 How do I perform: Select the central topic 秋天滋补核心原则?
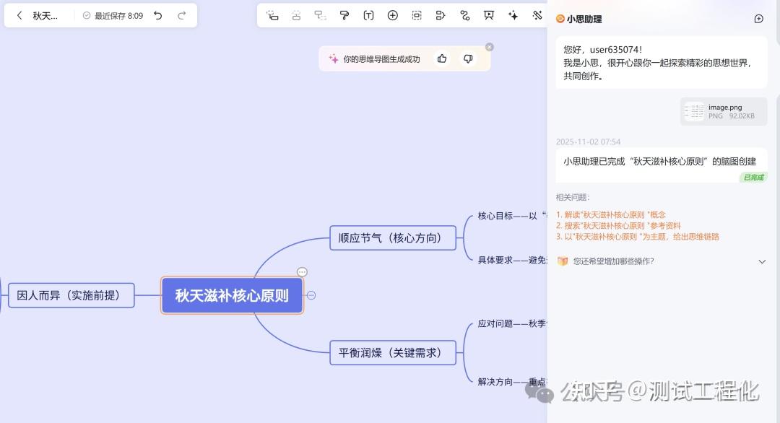(233, 295)
